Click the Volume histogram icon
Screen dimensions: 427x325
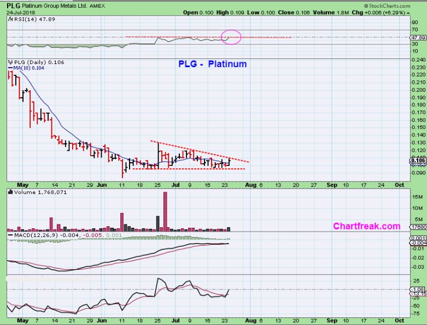click(x=10, y=192)
